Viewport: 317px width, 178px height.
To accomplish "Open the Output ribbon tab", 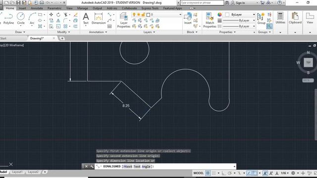I will pos(97,8).
